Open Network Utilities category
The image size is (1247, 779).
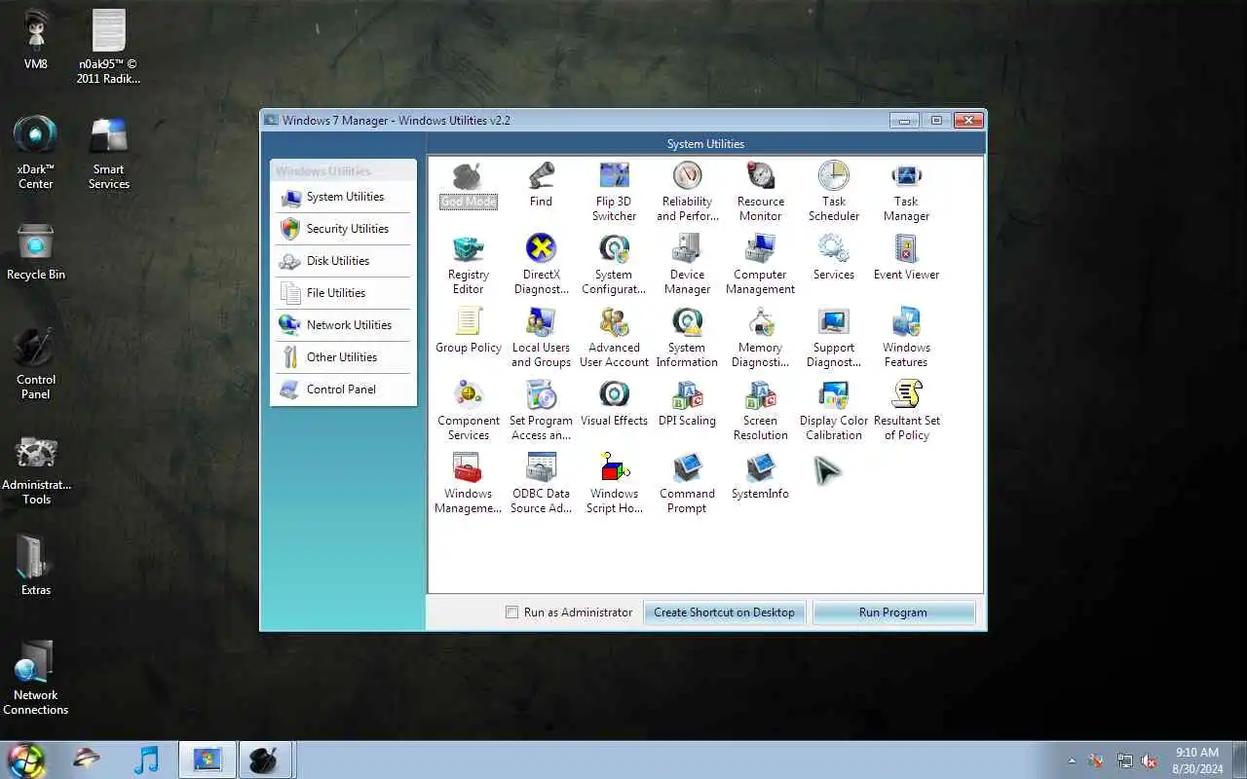click(x=343, y=325)
